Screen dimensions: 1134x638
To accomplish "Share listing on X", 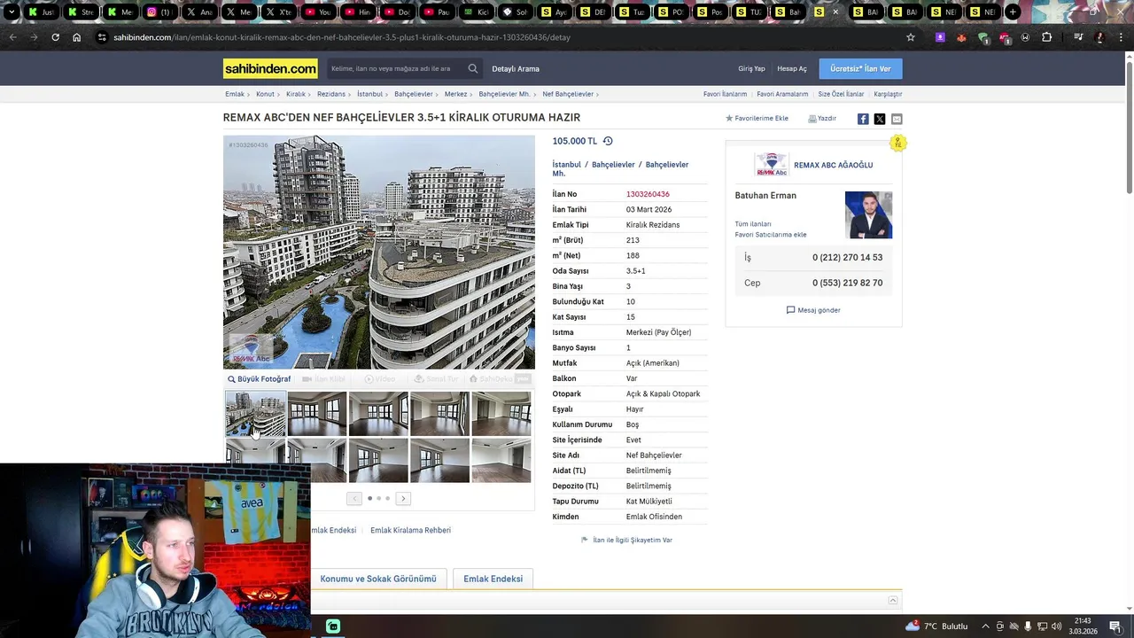I will click(x=880, y=119).
